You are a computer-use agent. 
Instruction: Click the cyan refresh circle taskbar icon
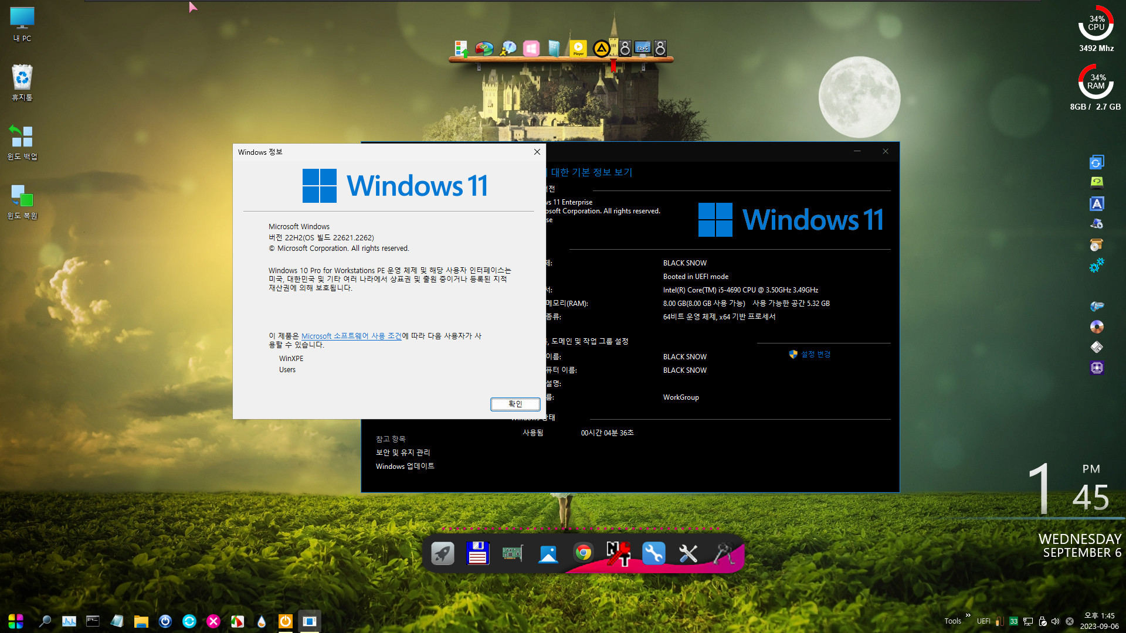point(189,621)
